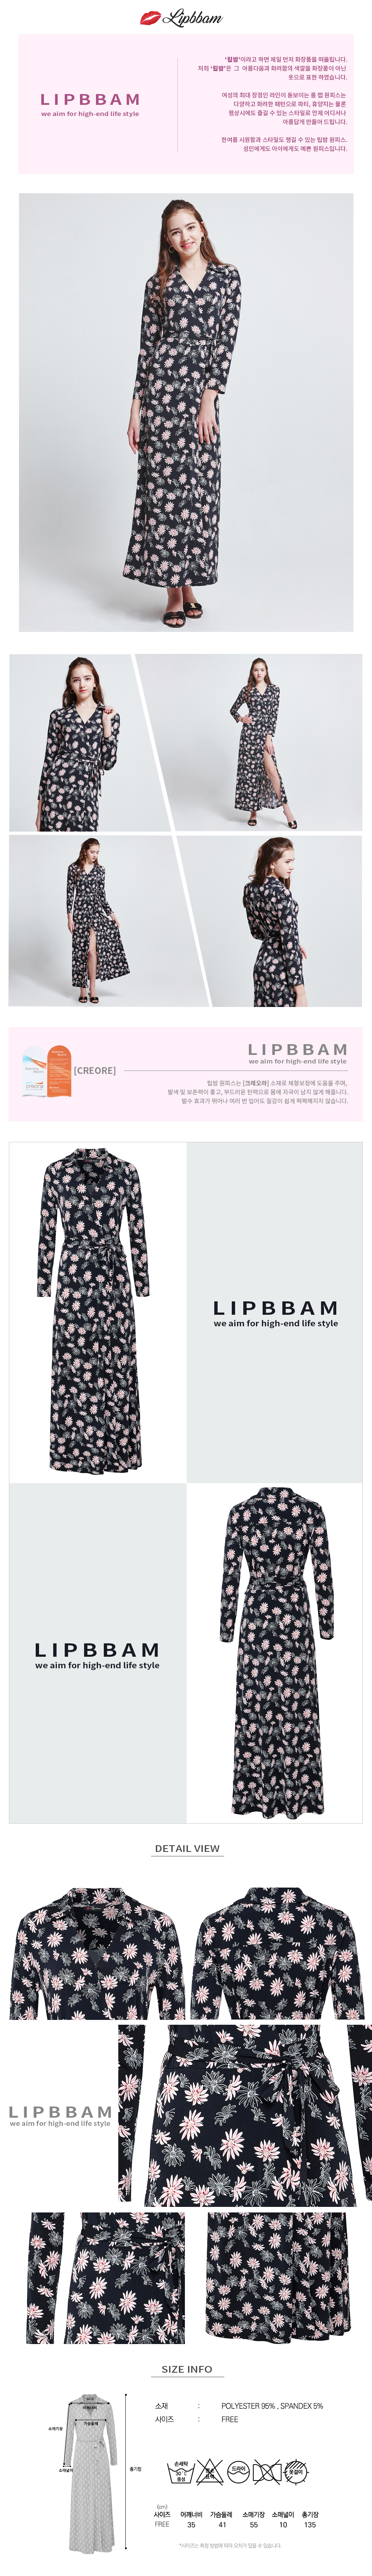Click the Lipbbam lips logo at top
The image size is (372, 2576).
tap(181, 17)
